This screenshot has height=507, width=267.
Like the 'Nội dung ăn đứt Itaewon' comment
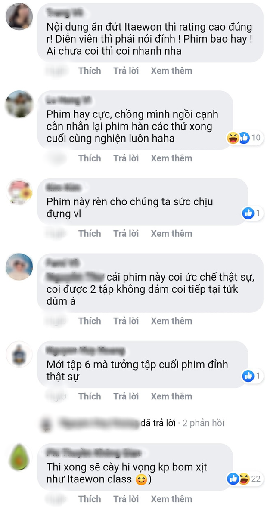point(90,71)
